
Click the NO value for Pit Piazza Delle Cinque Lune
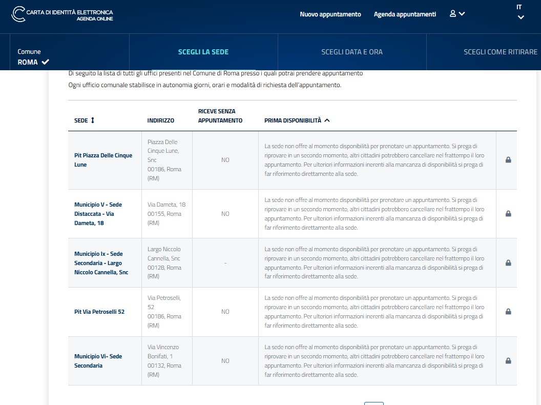coord(225,160)
